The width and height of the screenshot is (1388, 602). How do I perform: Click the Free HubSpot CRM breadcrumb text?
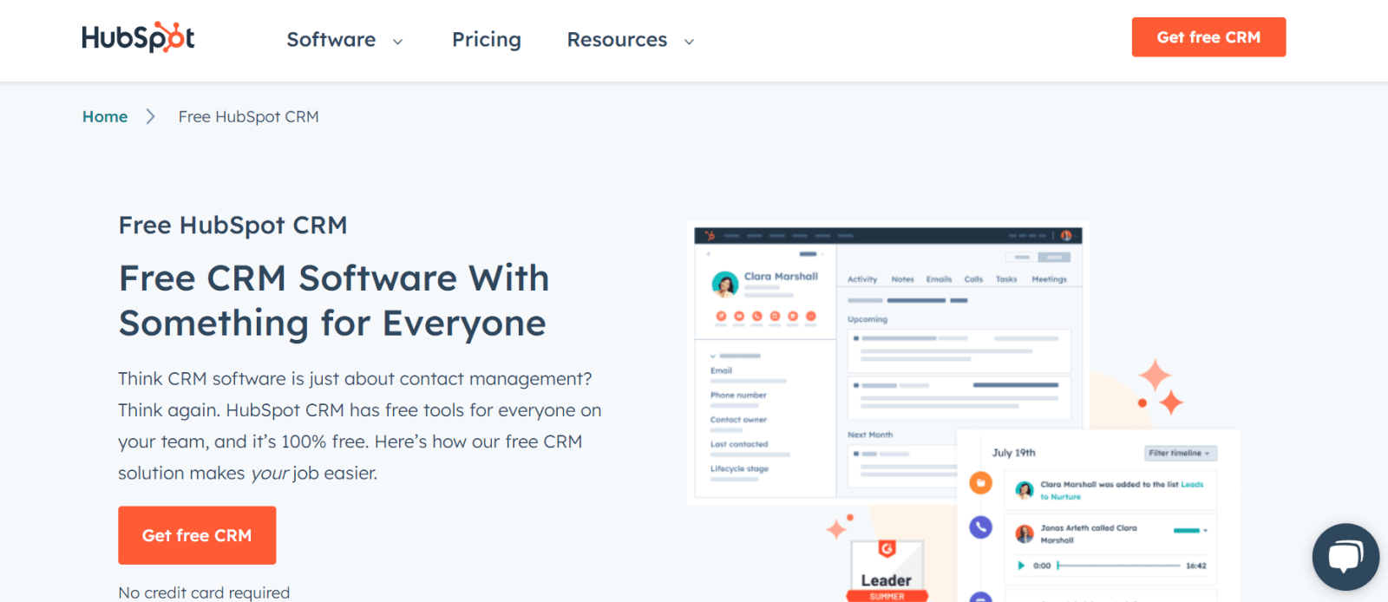[249, 116]
